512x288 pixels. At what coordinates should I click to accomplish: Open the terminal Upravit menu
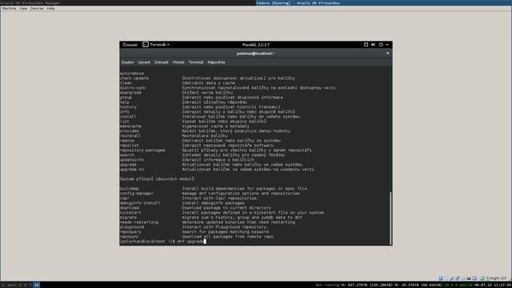pos(144,62)
